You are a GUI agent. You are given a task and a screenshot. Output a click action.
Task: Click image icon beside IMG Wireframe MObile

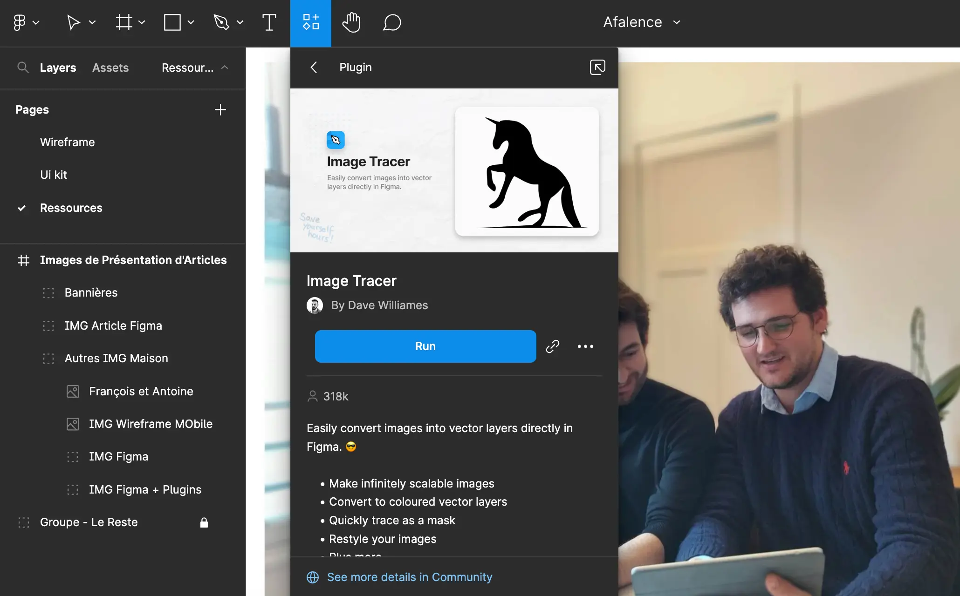73,424
